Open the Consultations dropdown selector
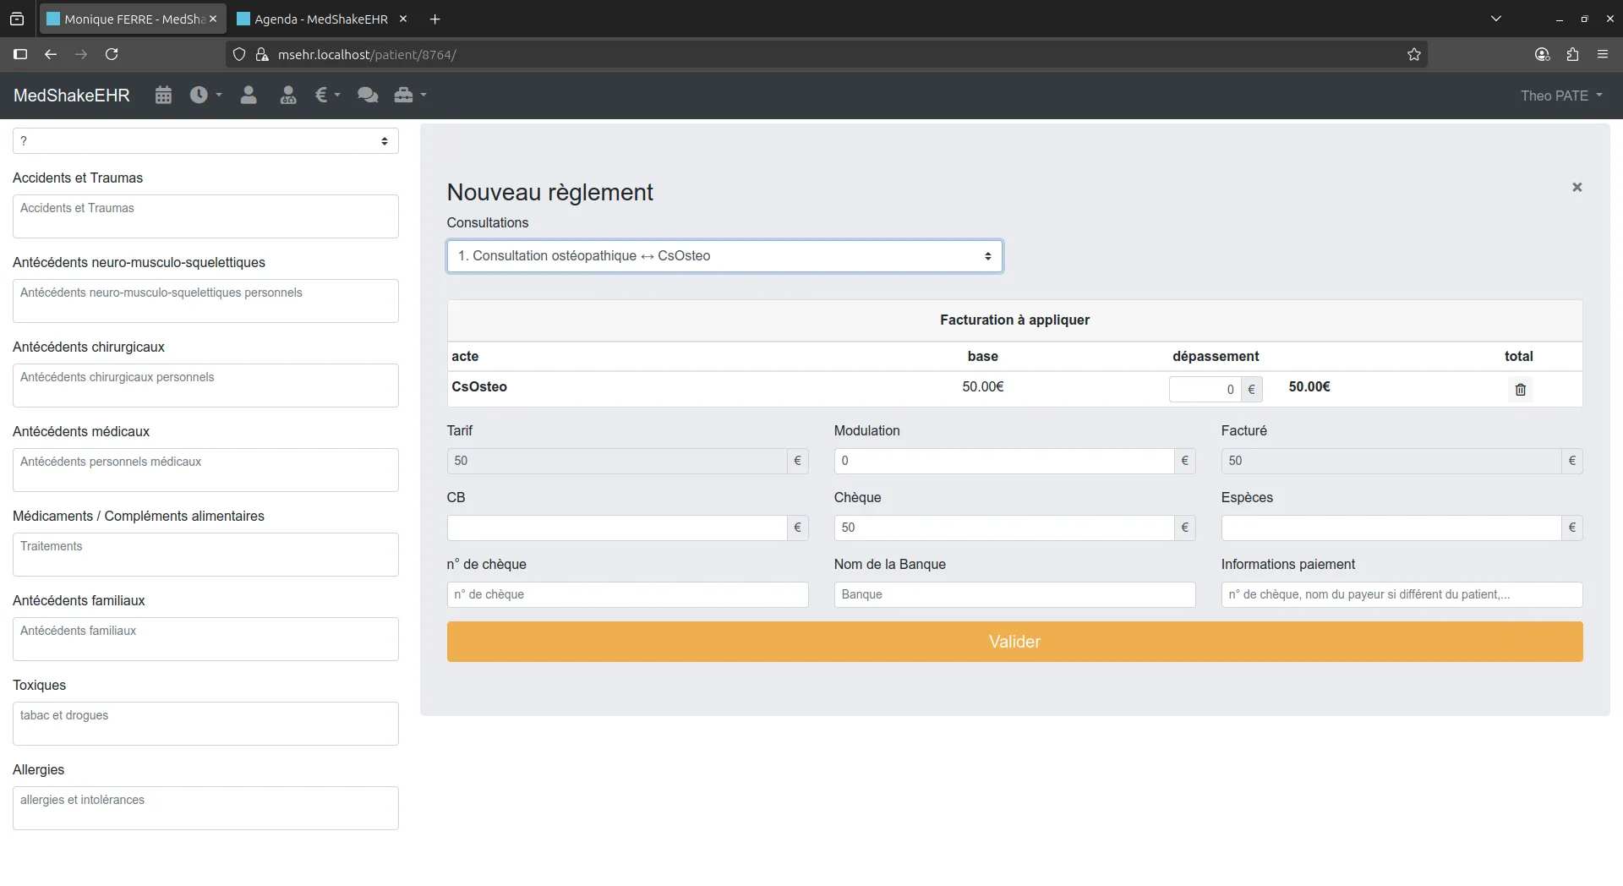Image resolution: width=1623 pixels, height=886 pixels. (x=724, y=255)
